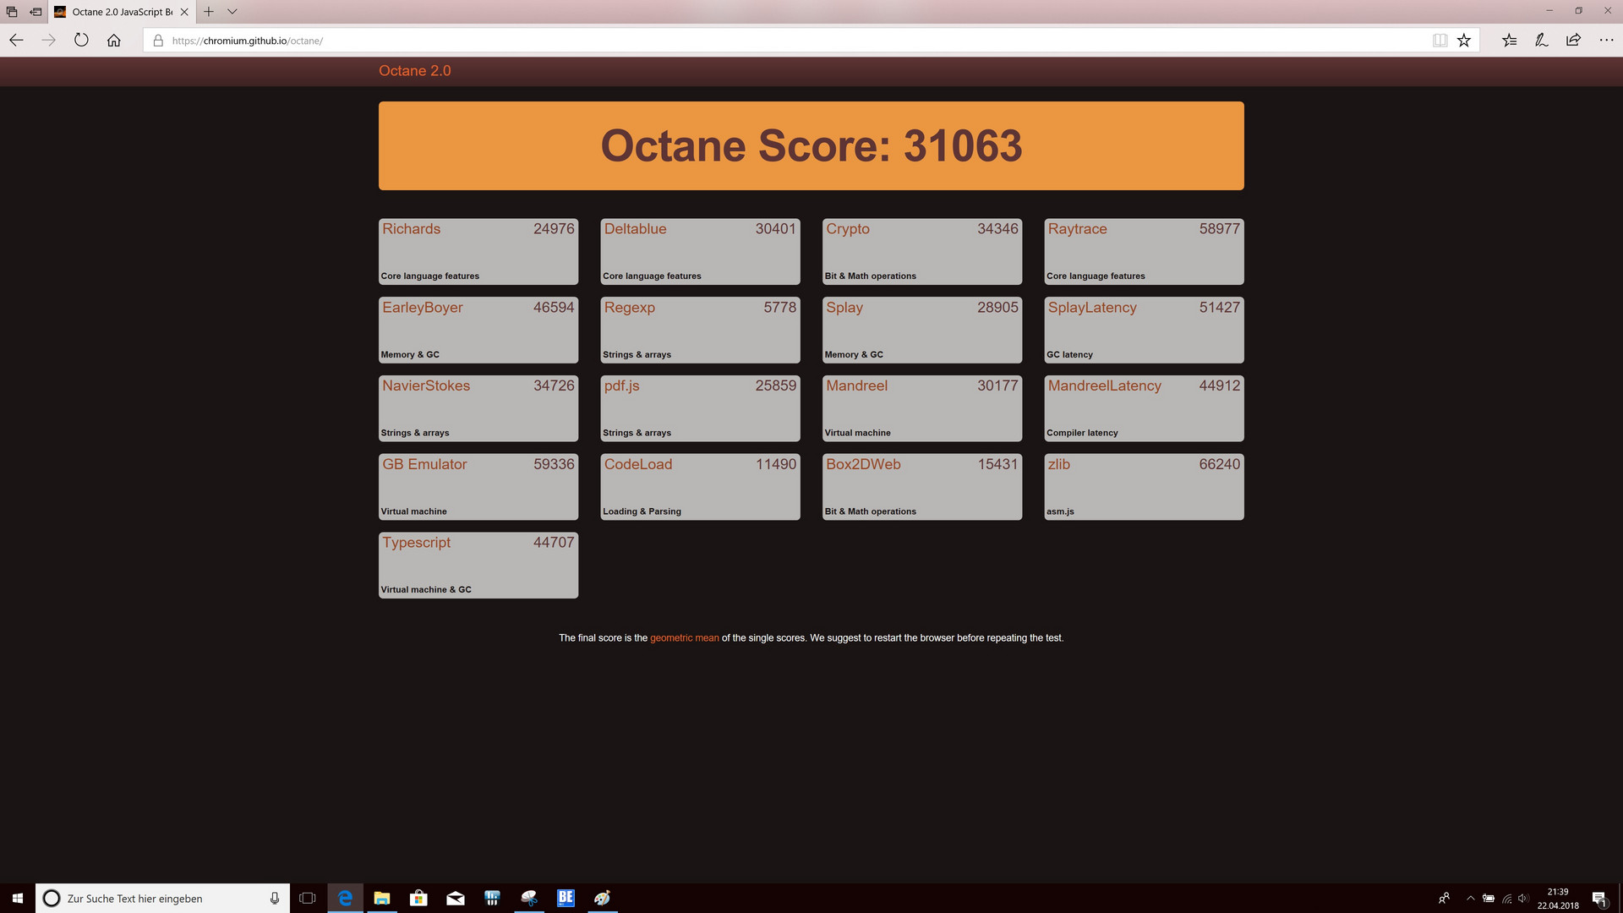Open Task View in taskbar
The width and height of the screenshot is (1623, 913).
pos(308,898)
